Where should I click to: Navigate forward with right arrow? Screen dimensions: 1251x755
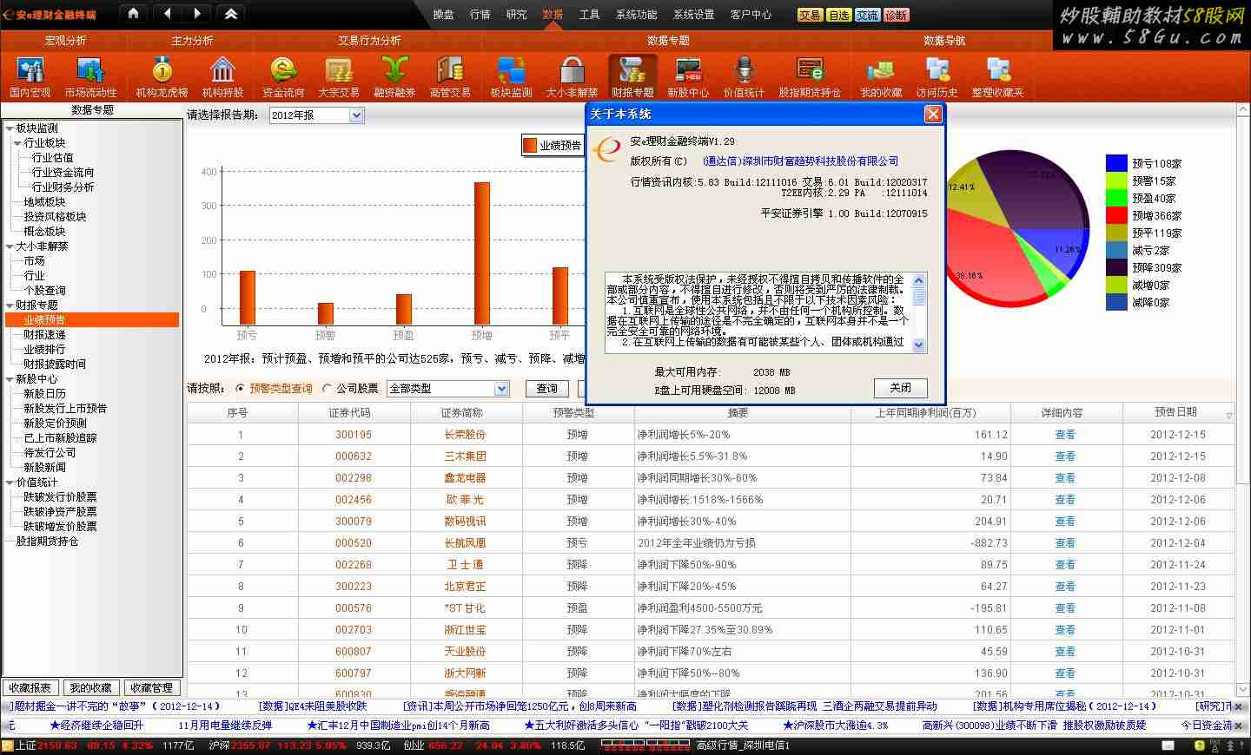[197, 13]
